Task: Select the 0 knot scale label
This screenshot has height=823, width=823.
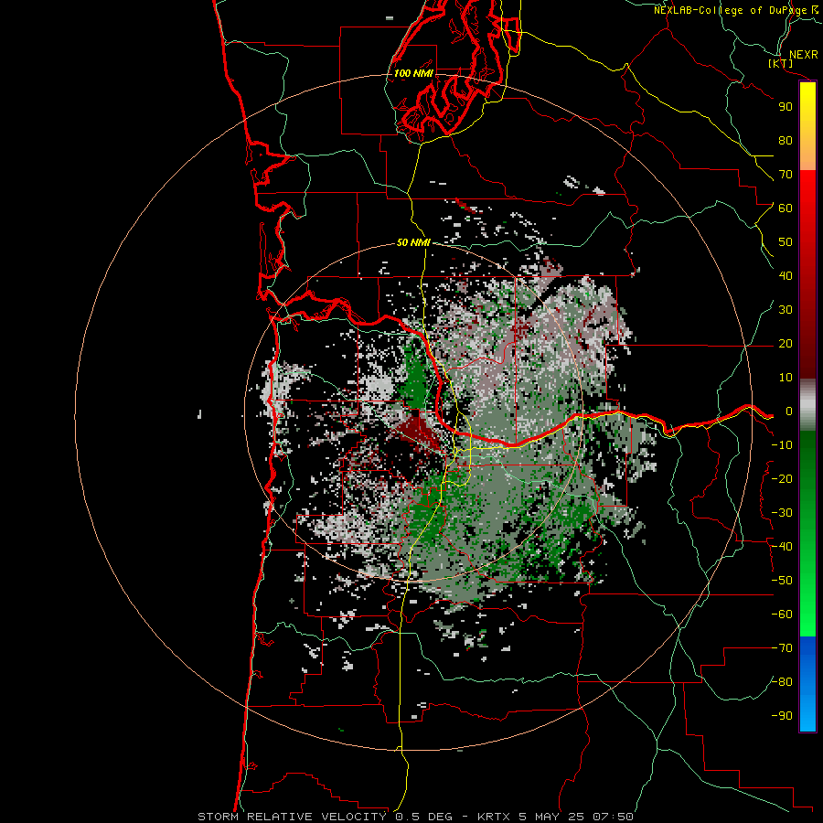Action: point(789,411)
